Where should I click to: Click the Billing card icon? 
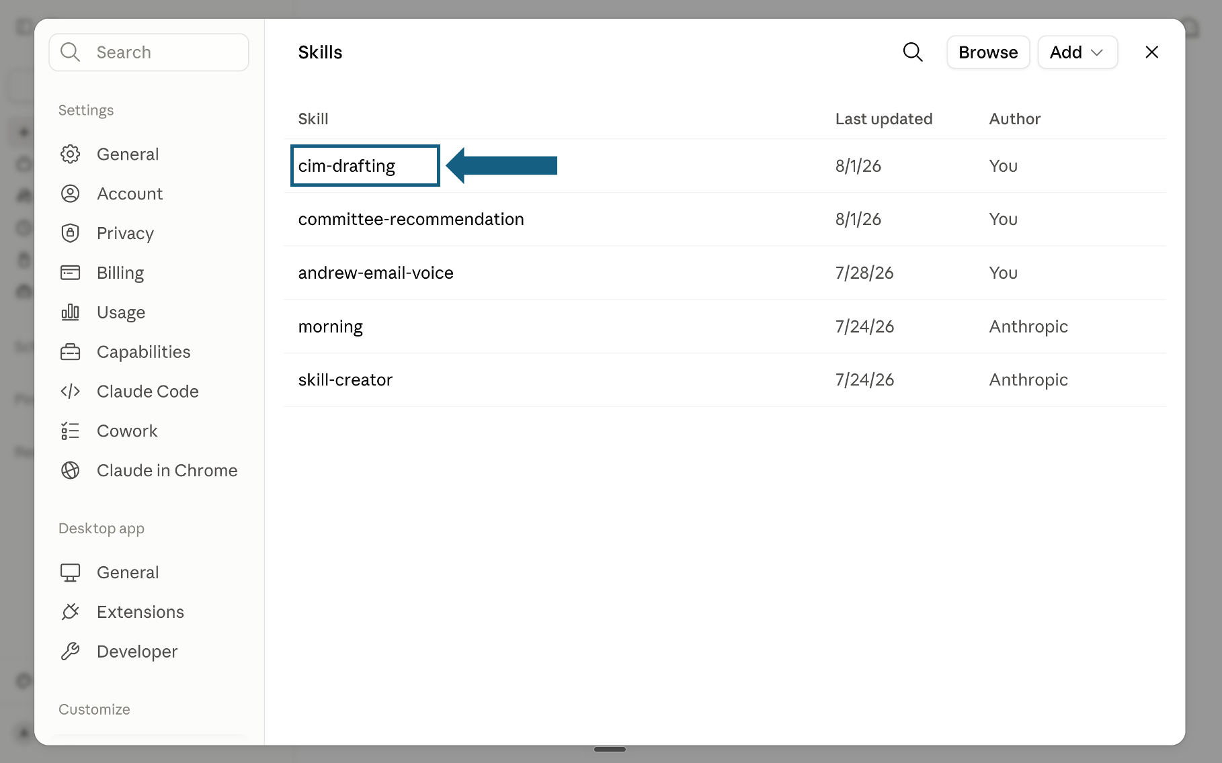(x=71, y=273)
